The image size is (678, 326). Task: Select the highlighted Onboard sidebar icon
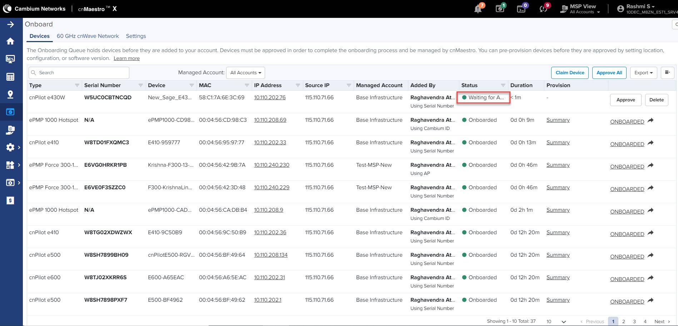(x=10, y=112)
